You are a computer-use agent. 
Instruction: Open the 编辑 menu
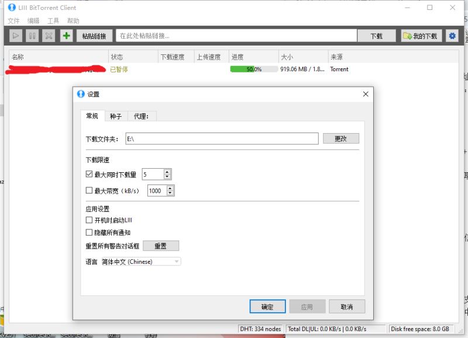(x=33, y=21)
